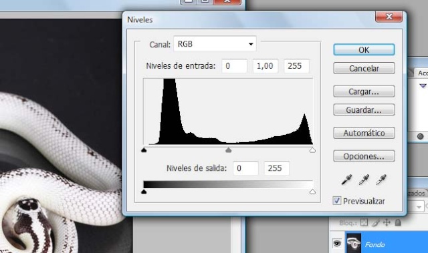Select the gray point eyedropper
The width and height of the screenshot is (428, 253).
click(364, 180)
